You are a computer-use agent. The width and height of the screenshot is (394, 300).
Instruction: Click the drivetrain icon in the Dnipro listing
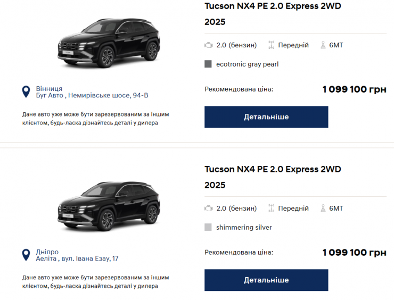[x=271, y=209]
